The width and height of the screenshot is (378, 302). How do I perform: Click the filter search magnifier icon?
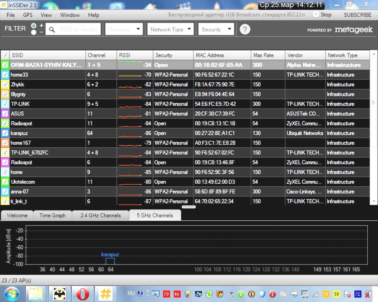(x=52, y=29)
